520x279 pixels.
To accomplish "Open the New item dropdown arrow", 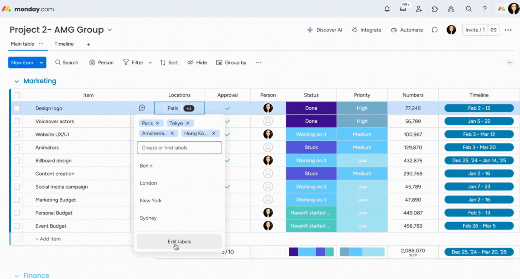I will pyautogui.click(x=41, y=63).
